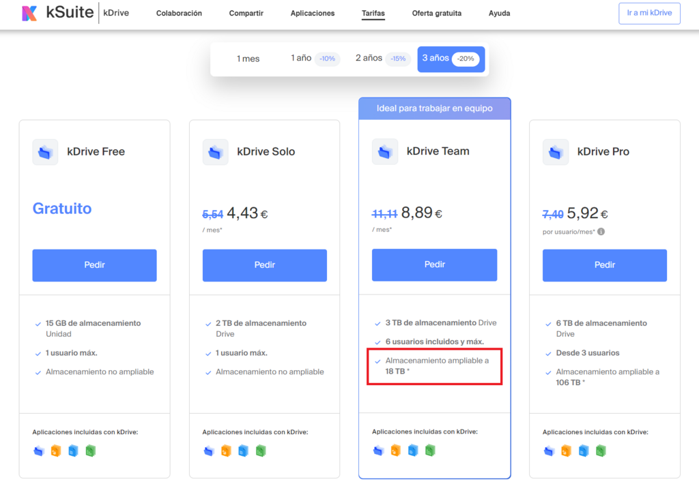This screenshot has width=699, height=486.
Task: Click blue kDrive app icon in Free plan
Action: point(39,451)
